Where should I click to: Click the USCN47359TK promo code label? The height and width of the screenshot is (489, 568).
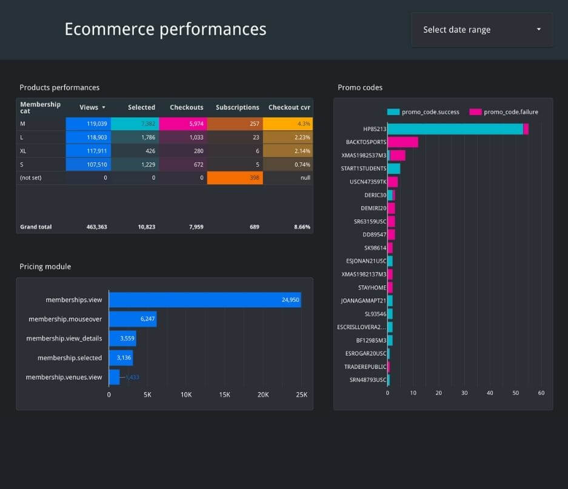coord(368,182)
